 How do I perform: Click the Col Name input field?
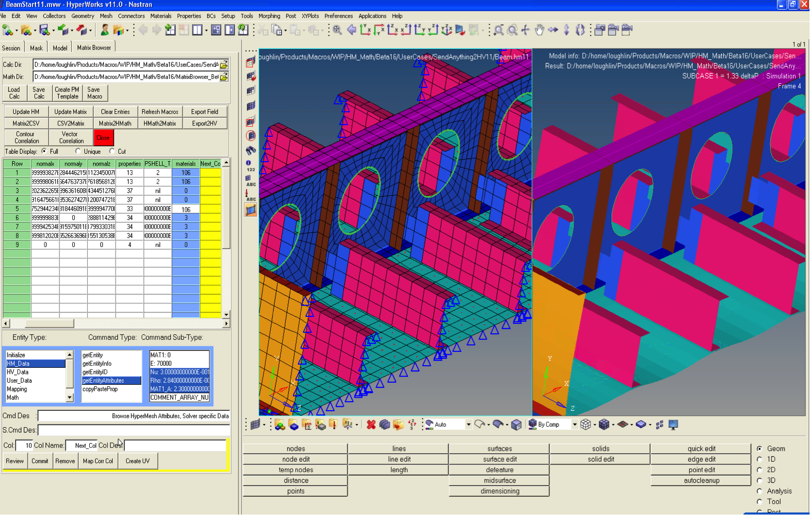(81, 446)
